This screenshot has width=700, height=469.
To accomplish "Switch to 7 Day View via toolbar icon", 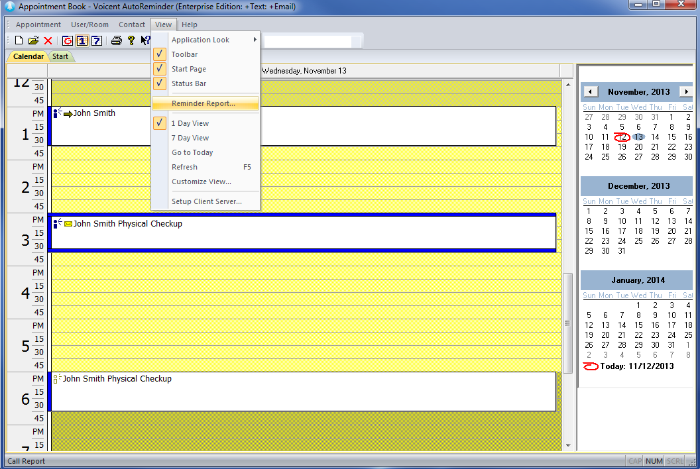I will [x=96, y=40].
